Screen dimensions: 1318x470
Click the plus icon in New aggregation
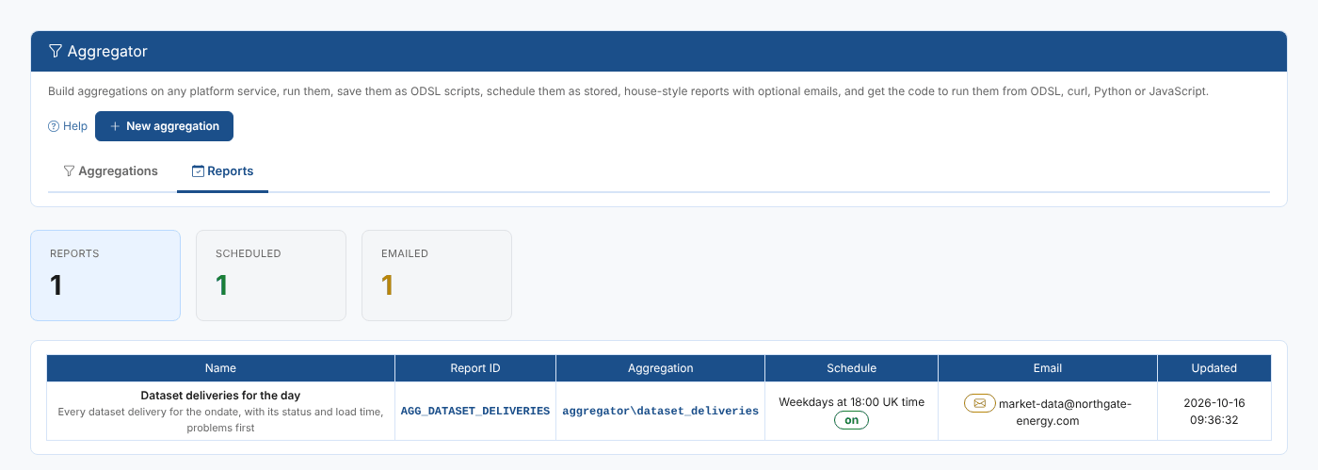115,126
